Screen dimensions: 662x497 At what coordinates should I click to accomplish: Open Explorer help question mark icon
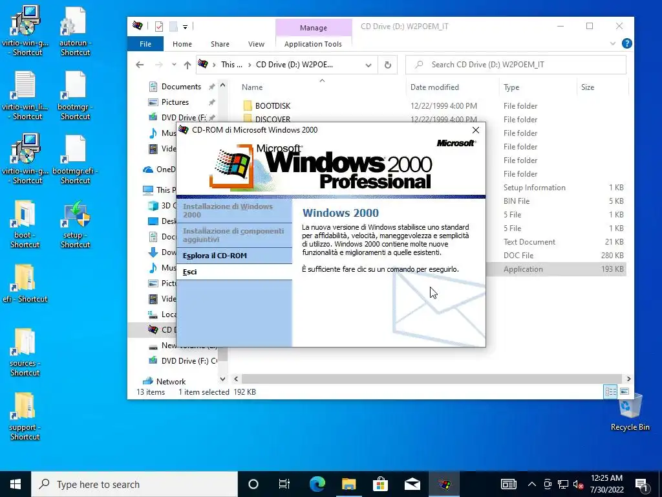pos(627,43)
